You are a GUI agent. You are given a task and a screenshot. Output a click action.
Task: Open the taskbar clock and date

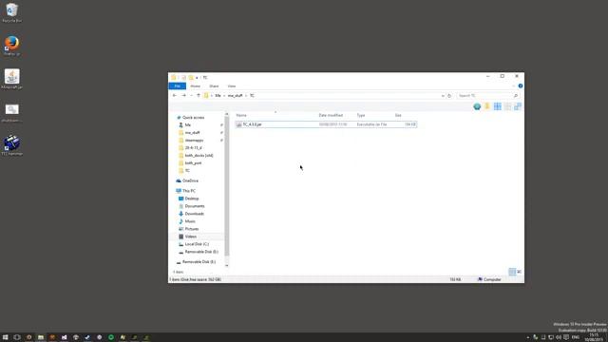593,337
